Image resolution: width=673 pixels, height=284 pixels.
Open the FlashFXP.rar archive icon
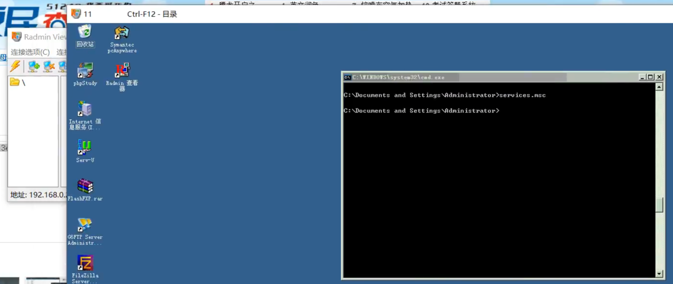click(85, 187)
